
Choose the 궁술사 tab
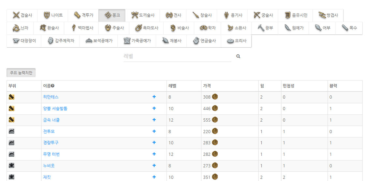(x=263, y=15)
